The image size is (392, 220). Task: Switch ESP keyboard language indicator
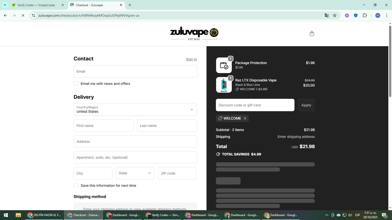click(358, 215)
